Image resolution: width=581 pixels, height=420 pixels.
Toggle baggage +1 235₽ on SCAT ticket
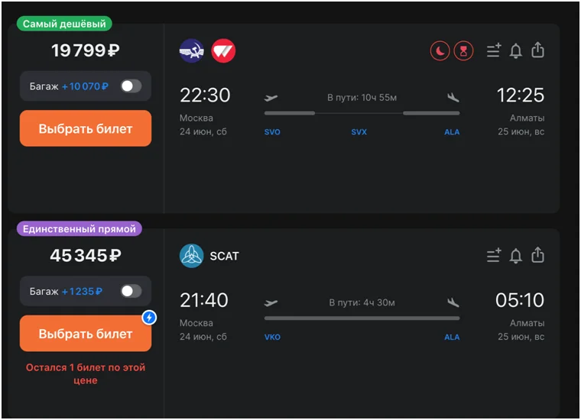[131, 291]
